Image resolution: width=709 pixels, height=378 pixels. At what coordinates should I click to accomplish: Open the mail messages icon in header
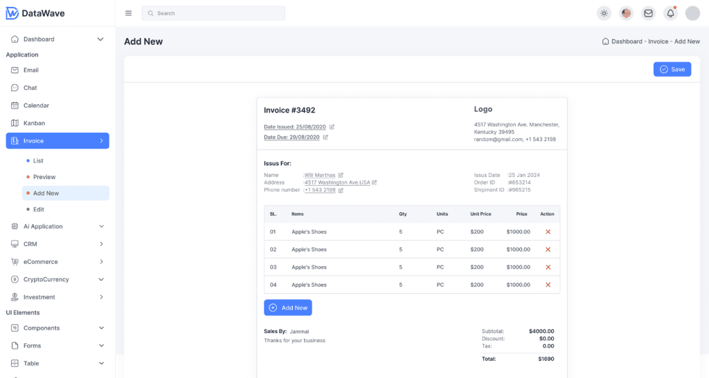point(648,13)
